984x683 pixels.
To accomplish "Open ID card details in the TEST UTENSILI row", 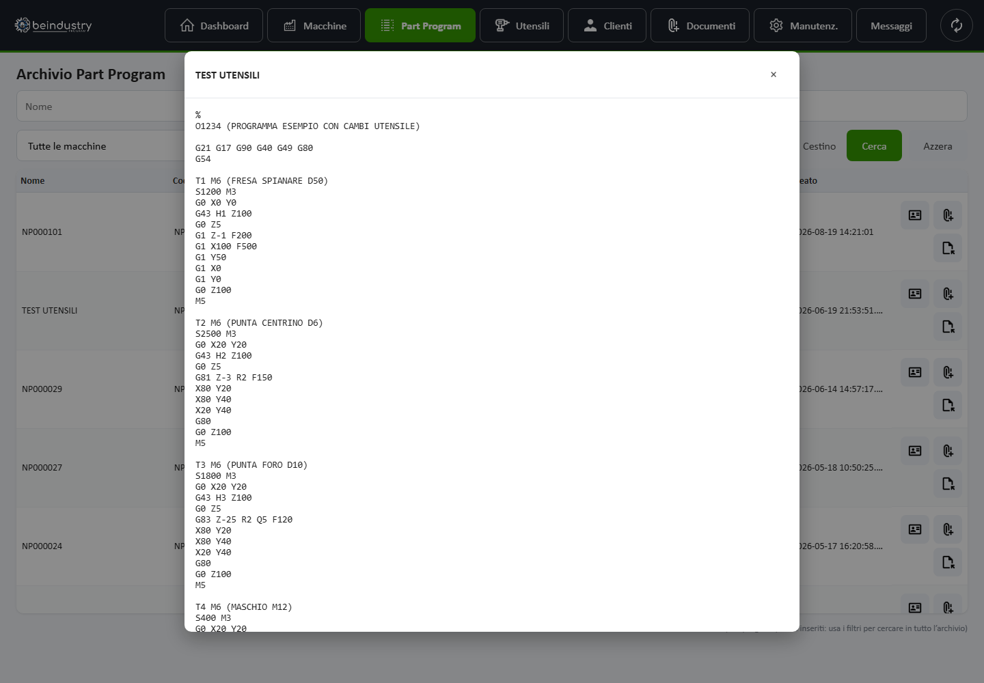I will tap(915, 294).
